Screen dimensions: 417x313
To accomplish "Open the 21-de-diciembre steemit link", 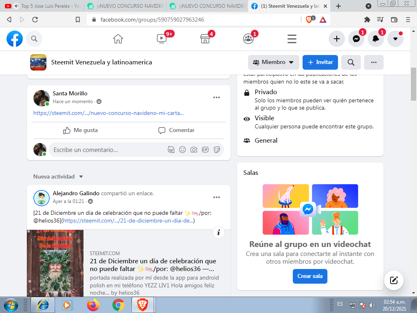I will [x=128, y=220].
